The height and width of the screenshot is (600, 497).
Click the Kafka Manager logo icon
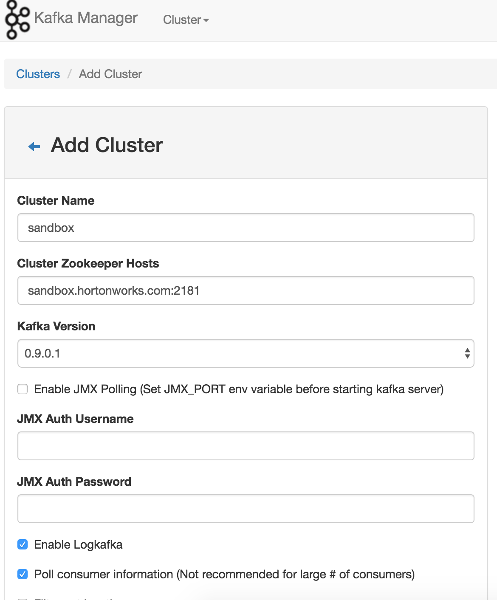pyautogui.click(x=17, y=20)
